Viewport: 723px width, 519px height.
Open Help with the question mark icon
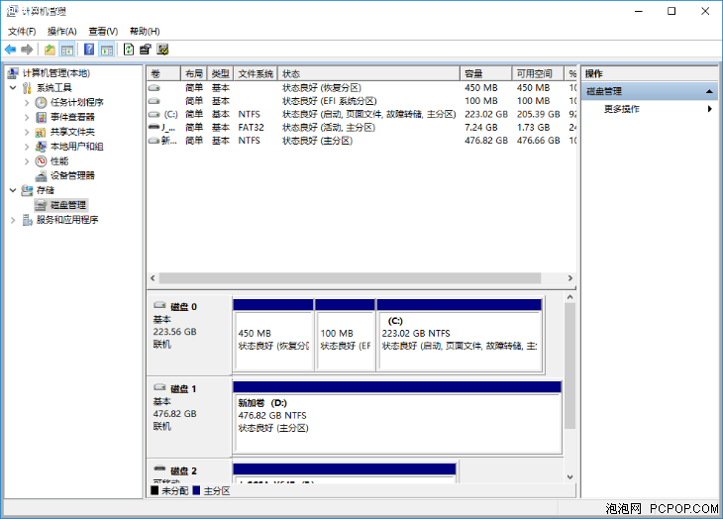(x=89, y=50)
